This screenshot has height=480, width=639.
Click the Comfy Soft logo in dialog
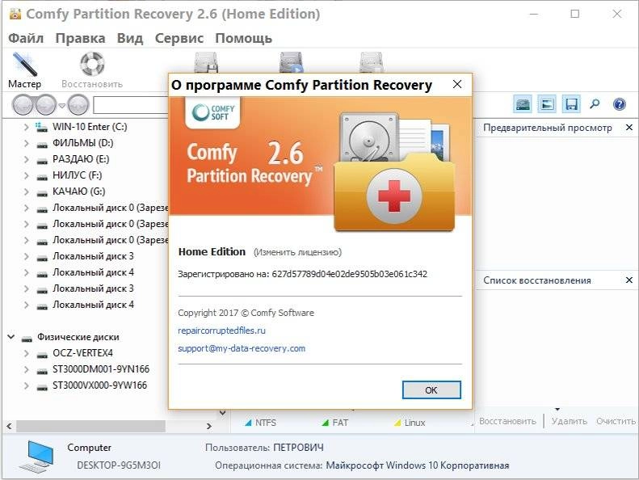[x=212, y=112]
